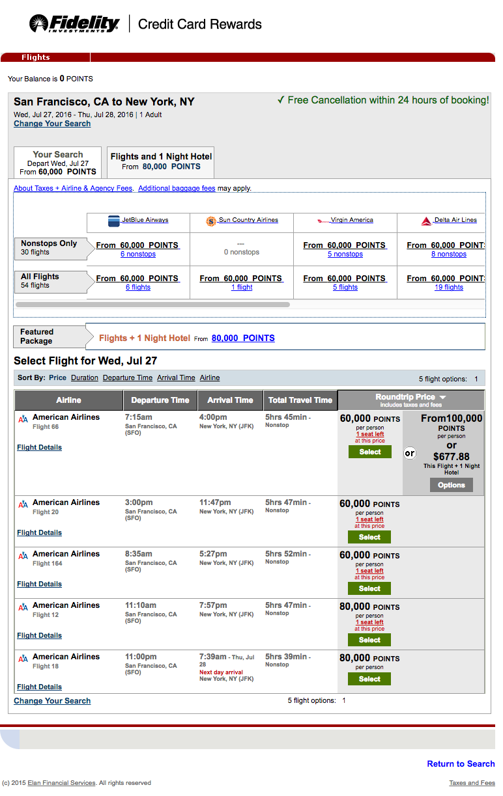Viewport: 503px width, 796px height.
Task: Open Options for flight plus hotel package
Action: point(451,485)
